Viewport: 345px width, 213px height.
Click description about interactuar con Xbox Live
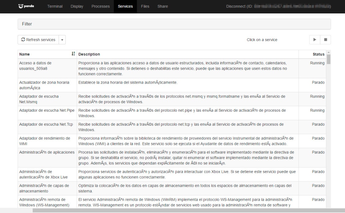[187, 174]
